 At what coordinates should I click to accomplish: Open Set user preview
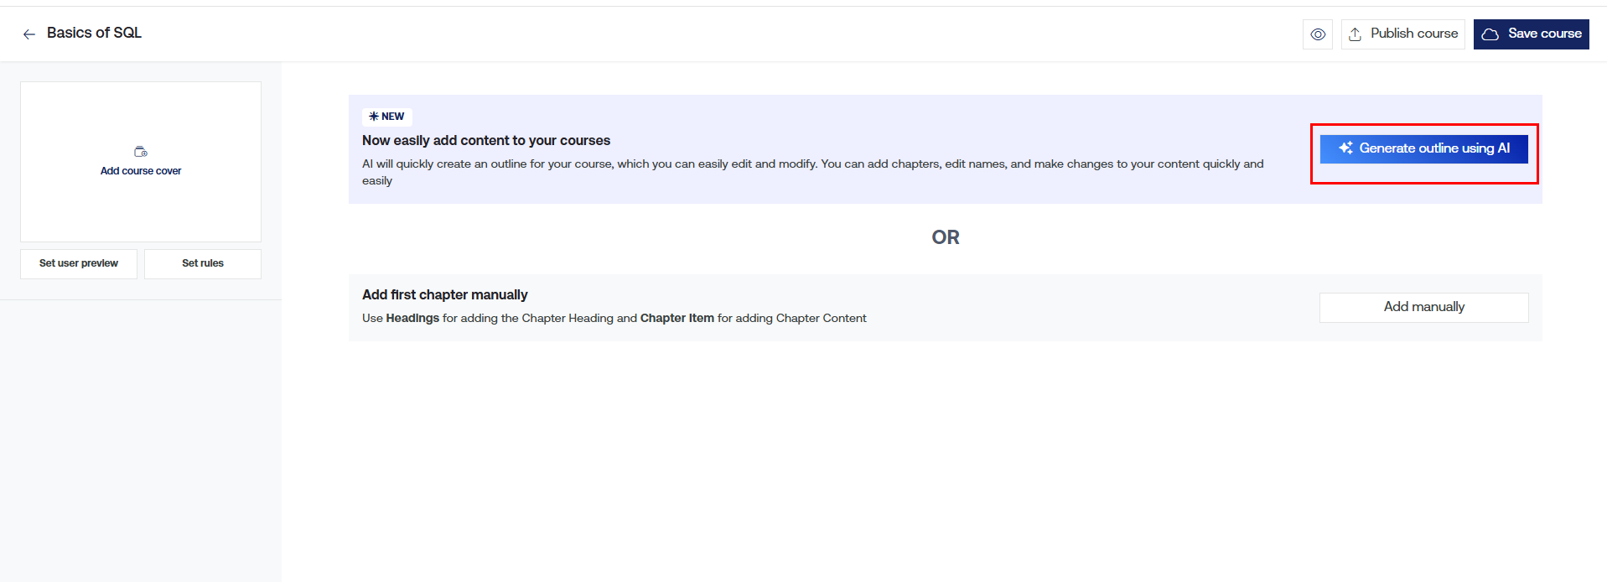pos(79,263)
